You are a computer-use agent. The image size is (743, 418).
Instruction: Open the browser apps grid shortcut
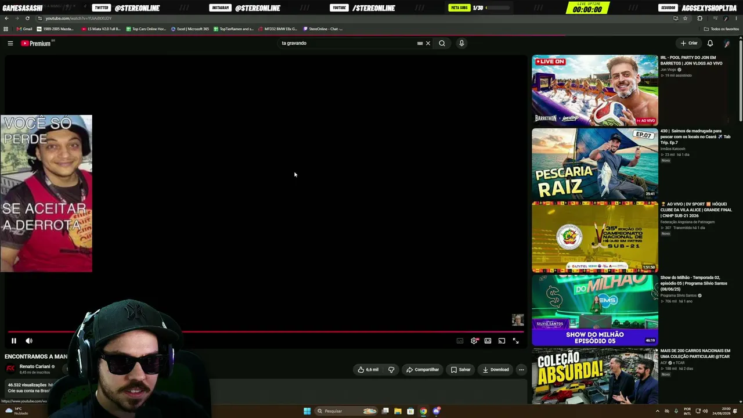(x=6, y=29)
